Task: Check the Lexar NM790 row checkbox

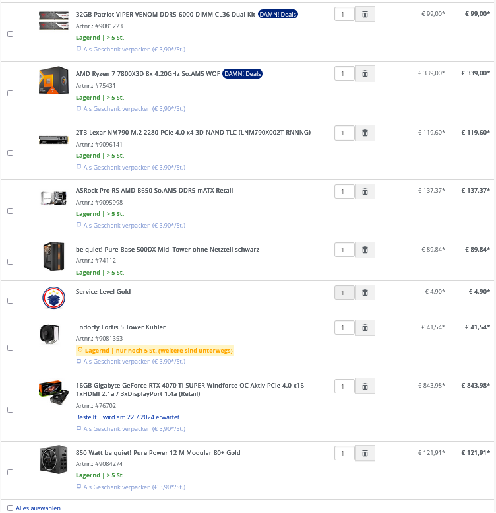Action: (x=10, y=153)
